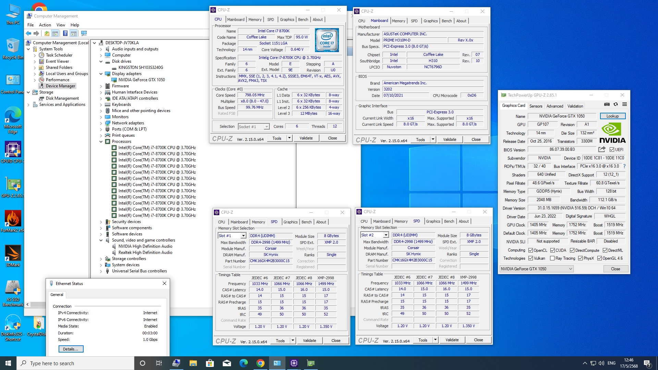Open the Control Panel desktop icon
This screenshot has height=370, width=658.
tap(13, 84)
